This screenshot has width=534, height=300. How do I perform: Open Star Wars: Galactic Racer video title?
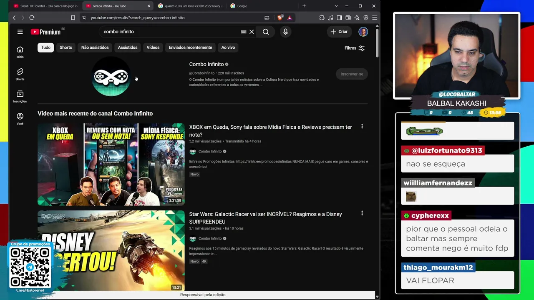click(x=265, y=218)
